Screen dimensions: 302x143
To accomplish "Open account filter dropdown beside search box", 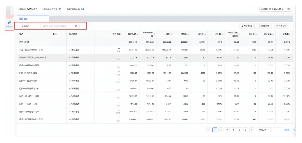I will pos(29,26).
